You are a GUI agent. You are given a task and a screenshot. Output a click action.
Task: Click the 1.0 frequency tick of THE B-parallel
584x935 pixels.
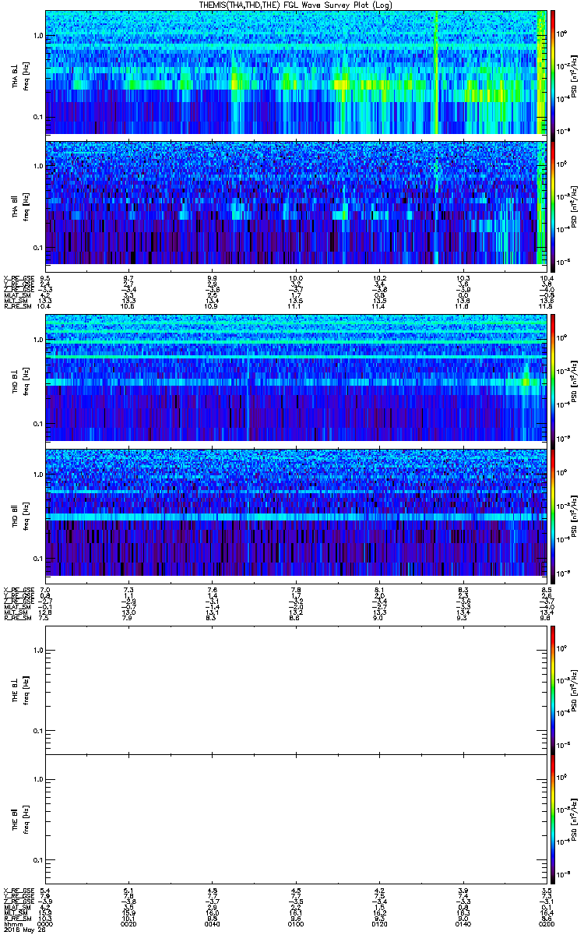pos(37,779)
